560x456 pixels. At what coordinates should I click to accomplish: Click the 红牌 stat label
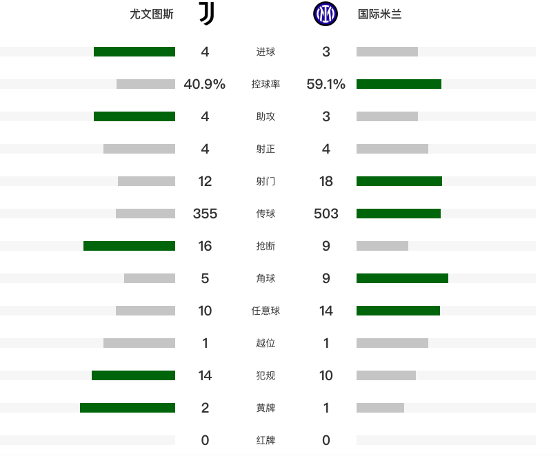[x=266, y=440]
